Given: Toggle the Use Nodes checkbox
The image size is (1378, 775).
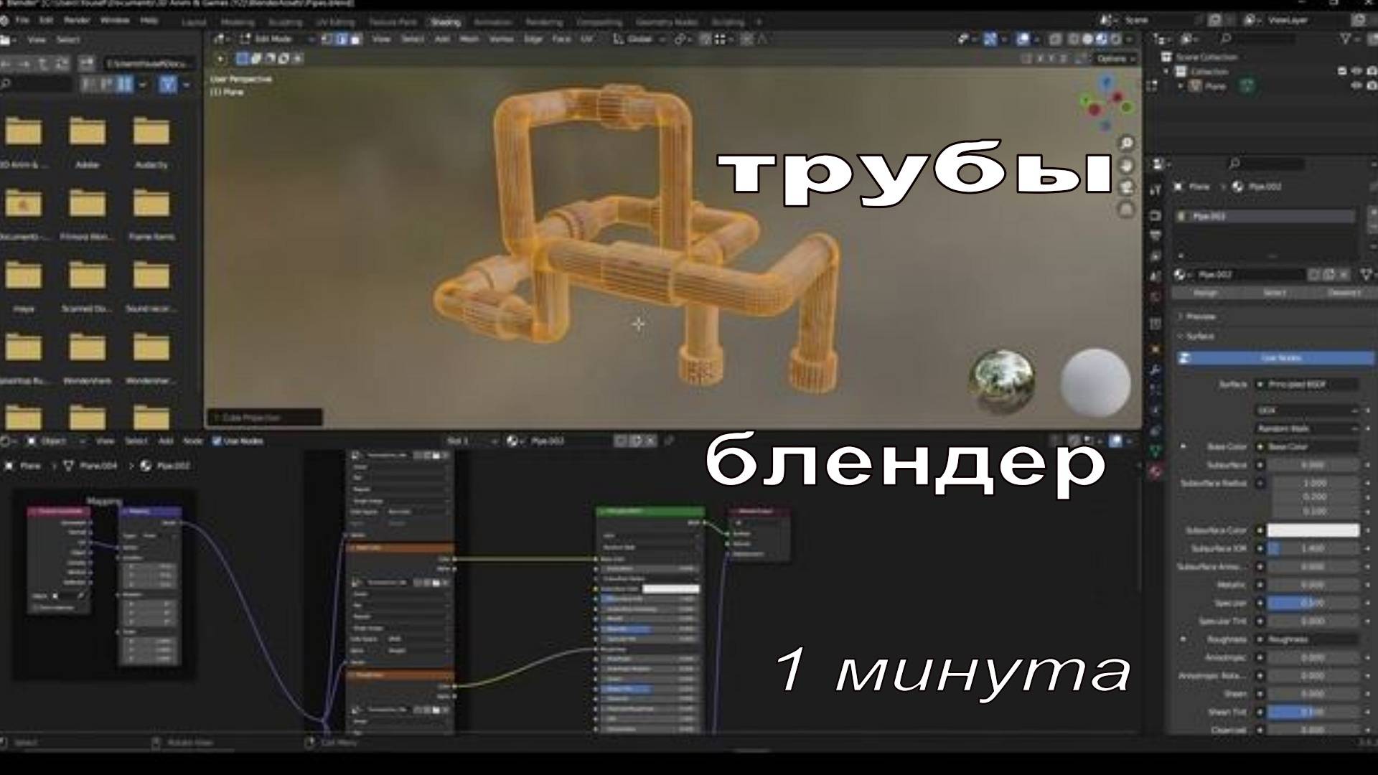Looking at the screenshot, I should pyautogui.click(x=217, y=441).
